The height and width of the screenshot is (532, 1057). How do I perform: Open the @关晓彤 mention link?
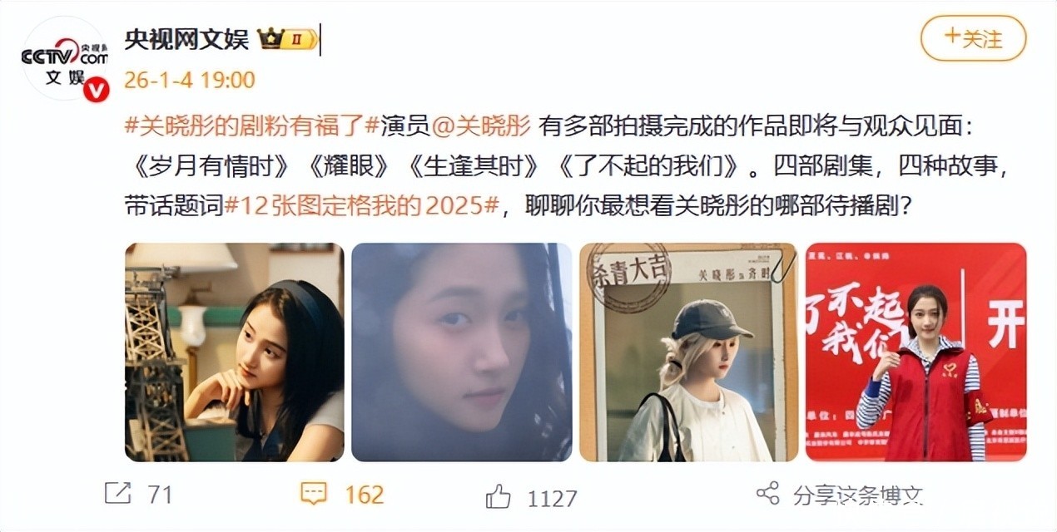(x=481, y=126)
